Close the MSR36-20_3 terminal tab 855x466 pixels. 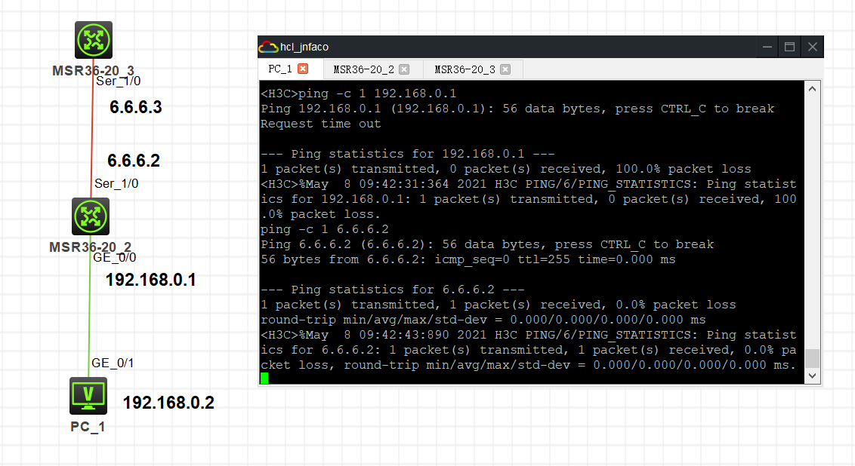click(505, 69)
